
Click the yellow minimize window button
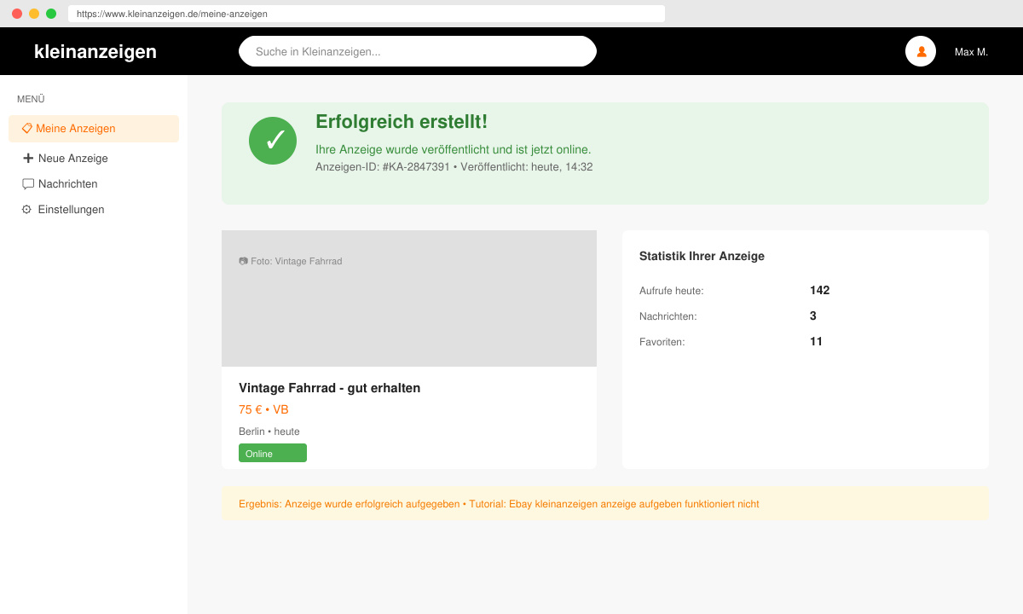[x=34, y=14]
